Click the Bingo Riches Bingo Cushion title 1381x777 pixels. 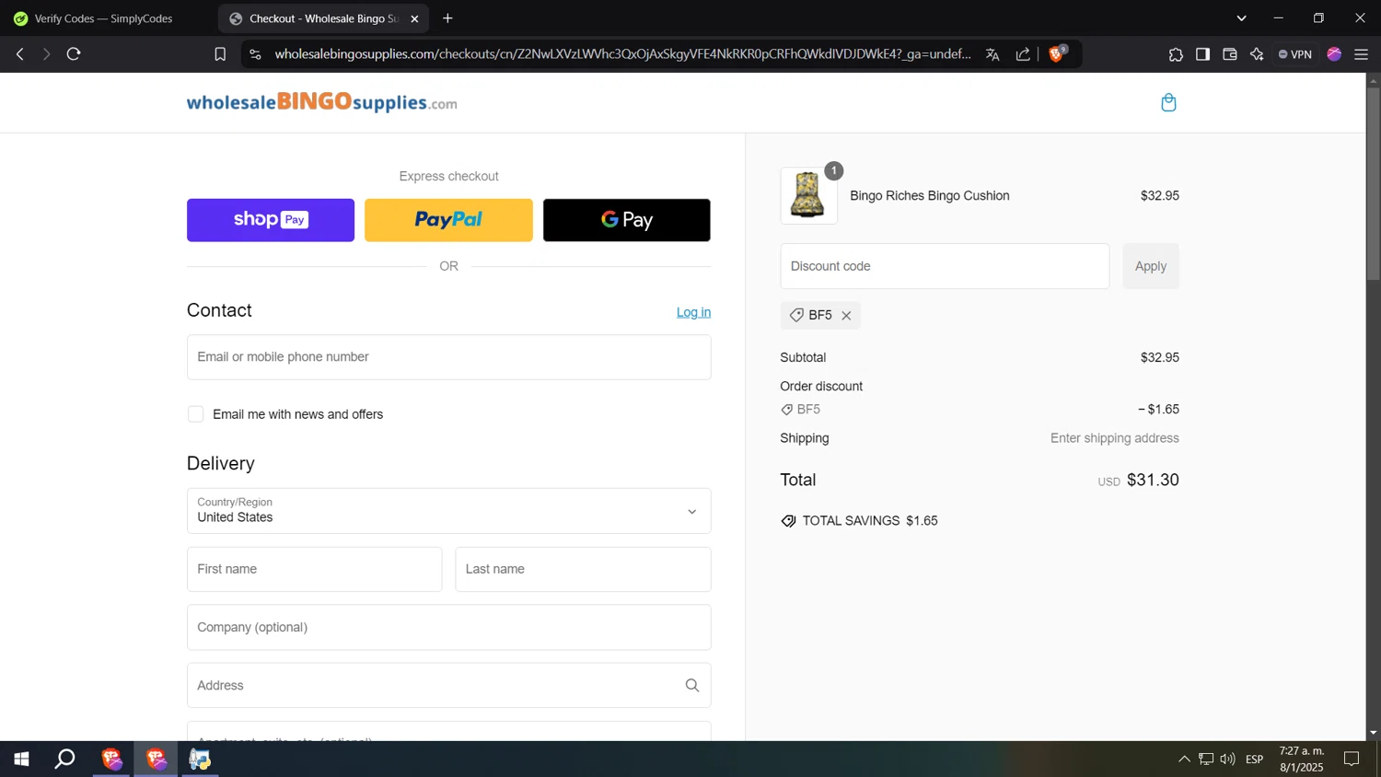(x=930, y=196)
